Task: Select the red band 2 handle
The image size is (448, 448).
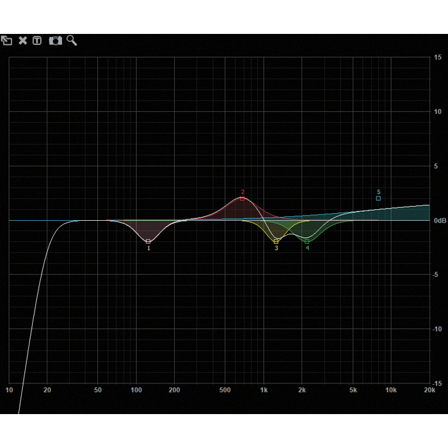Action: coord(242,198)
